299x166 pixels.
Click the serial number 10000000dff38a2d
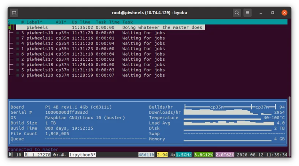pyautogui.click(x=66, y=112)
